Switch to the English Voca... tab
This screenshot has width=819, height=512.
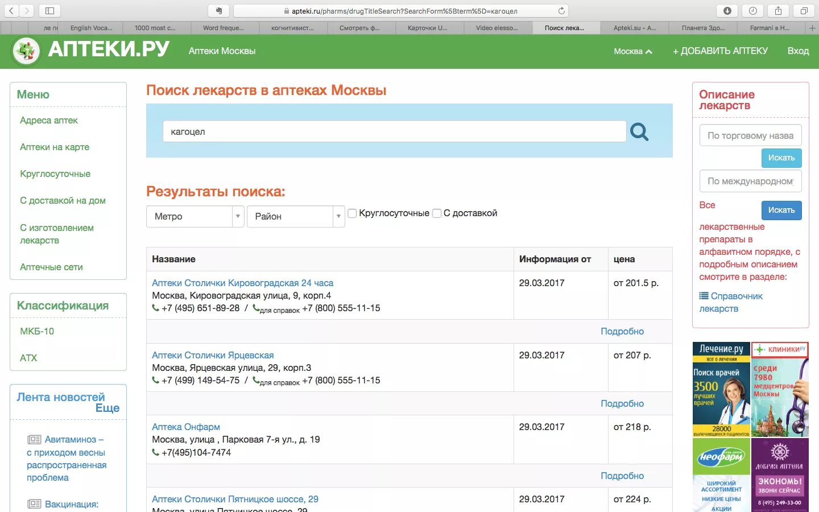pos(91,28)
